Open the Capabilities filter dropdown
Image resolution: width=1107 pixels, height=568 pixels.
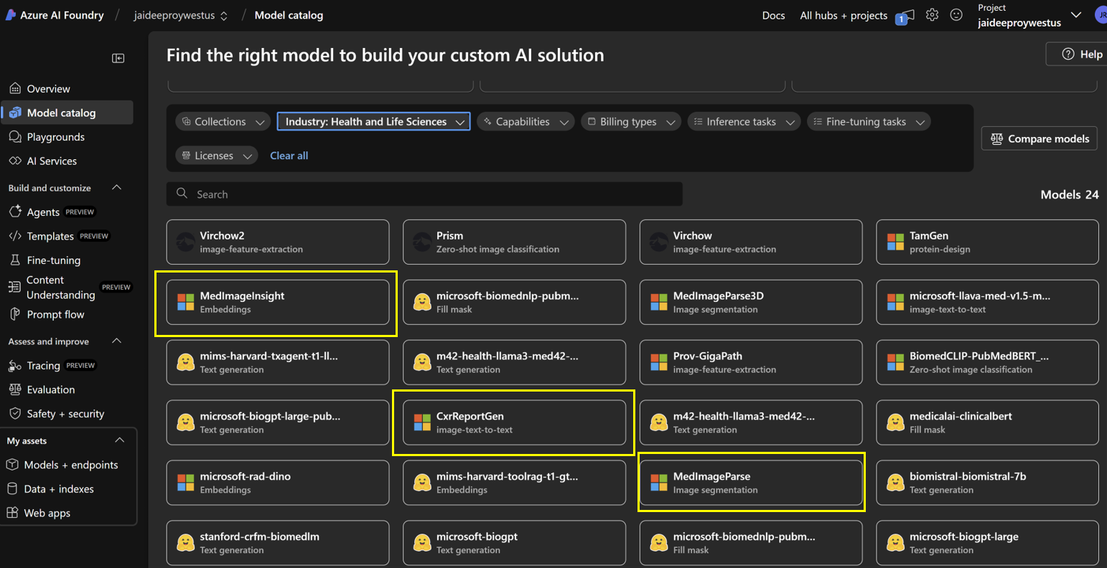526,122
